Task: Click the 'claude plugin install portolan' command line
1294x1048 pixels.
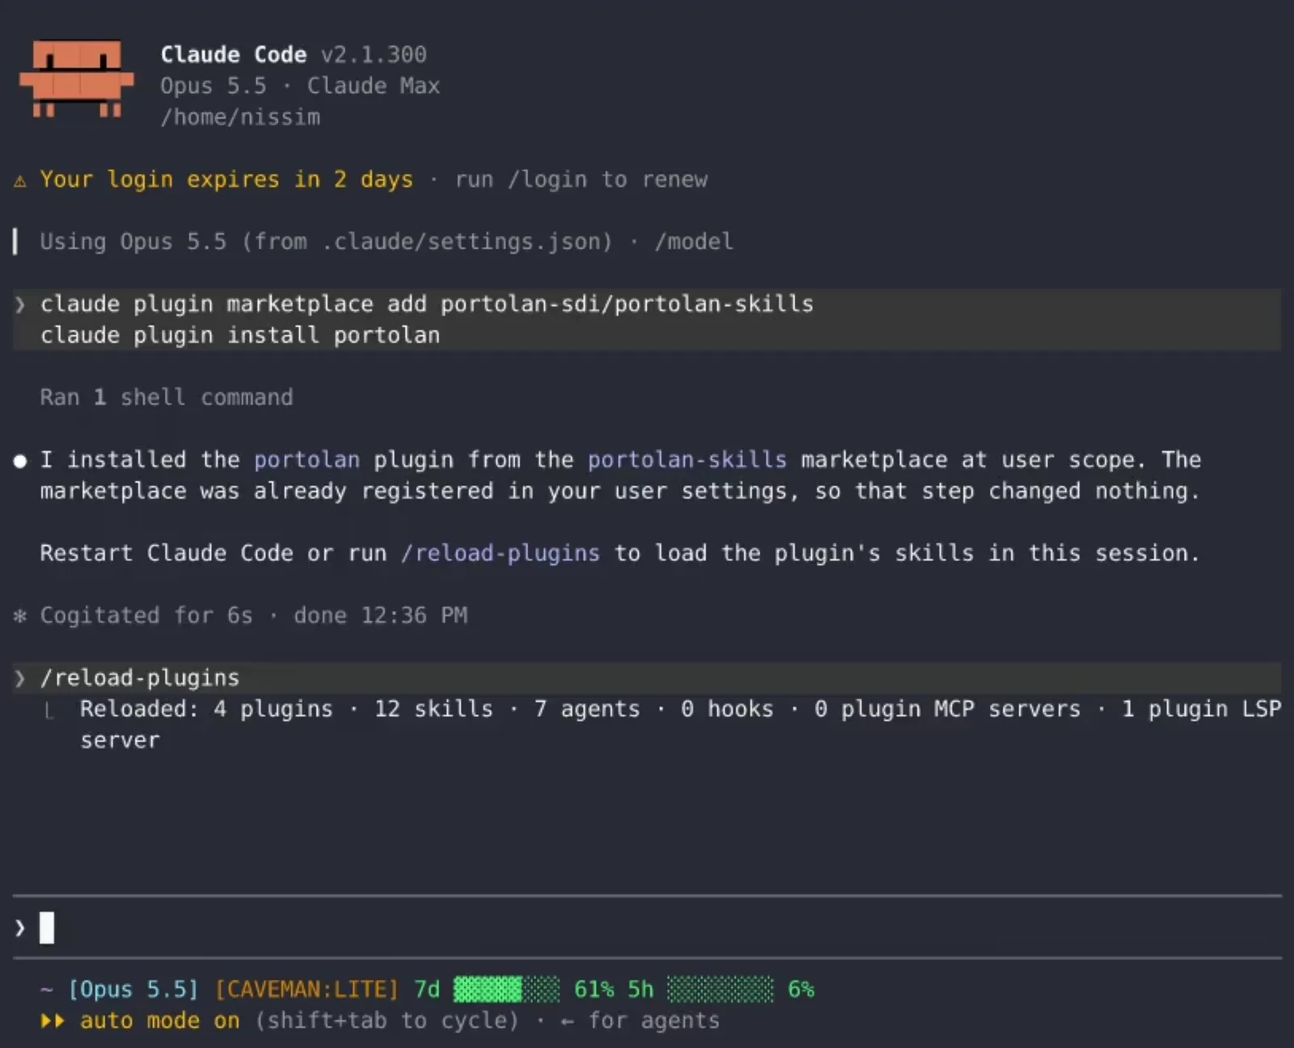Action: 240,335
